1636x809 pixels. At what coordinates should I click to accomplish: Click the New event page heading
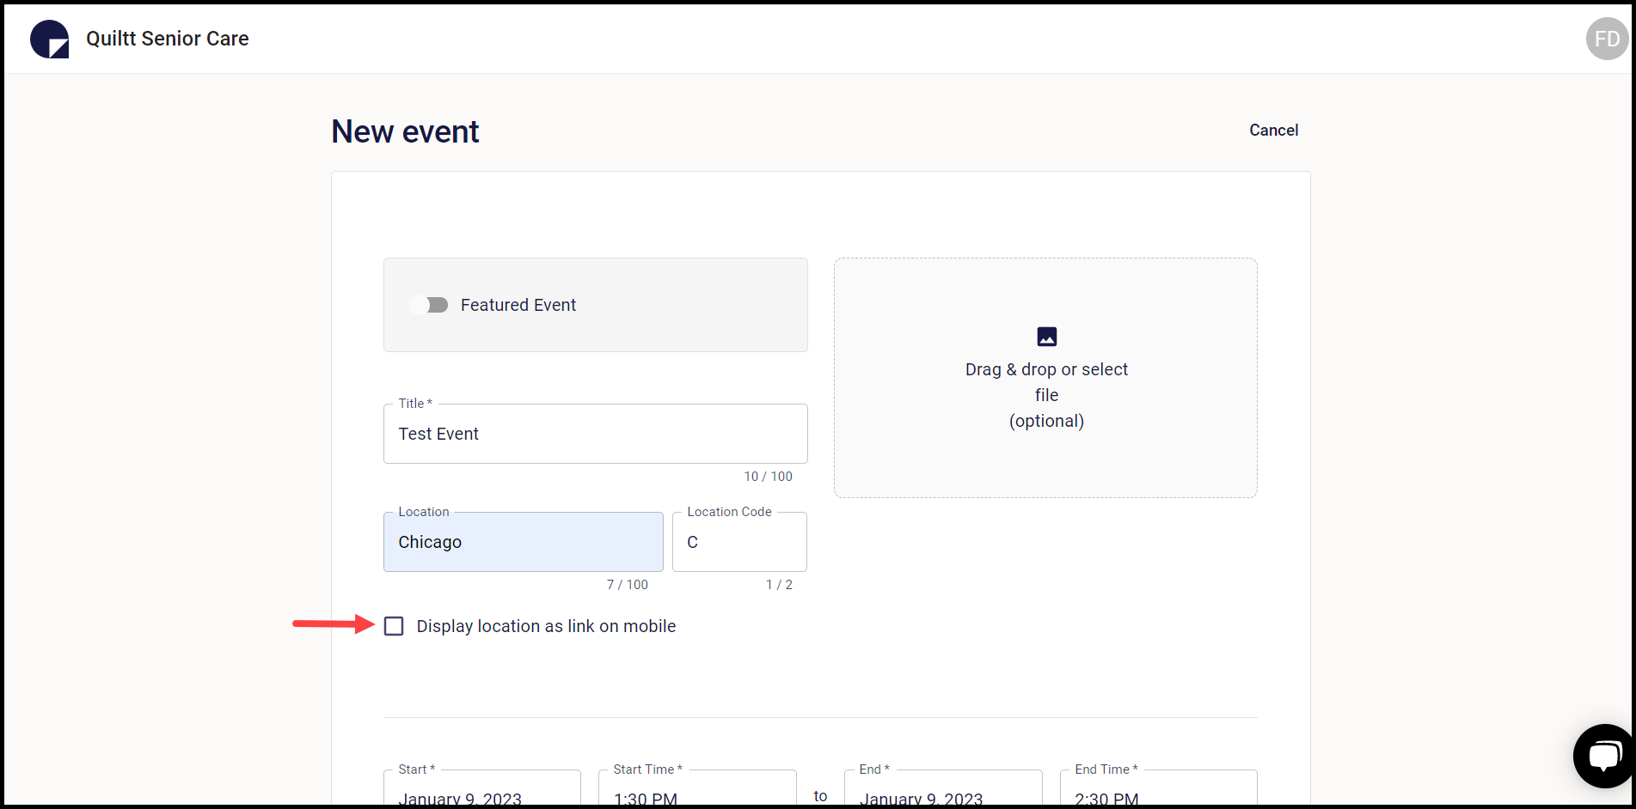click(404, 131)
